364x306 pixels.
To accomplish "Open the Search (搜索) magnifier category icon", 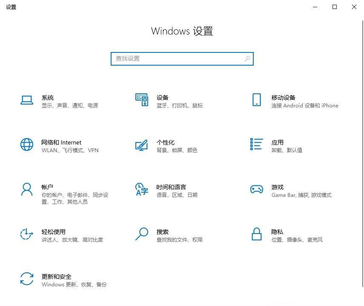I will coord(142,234).
